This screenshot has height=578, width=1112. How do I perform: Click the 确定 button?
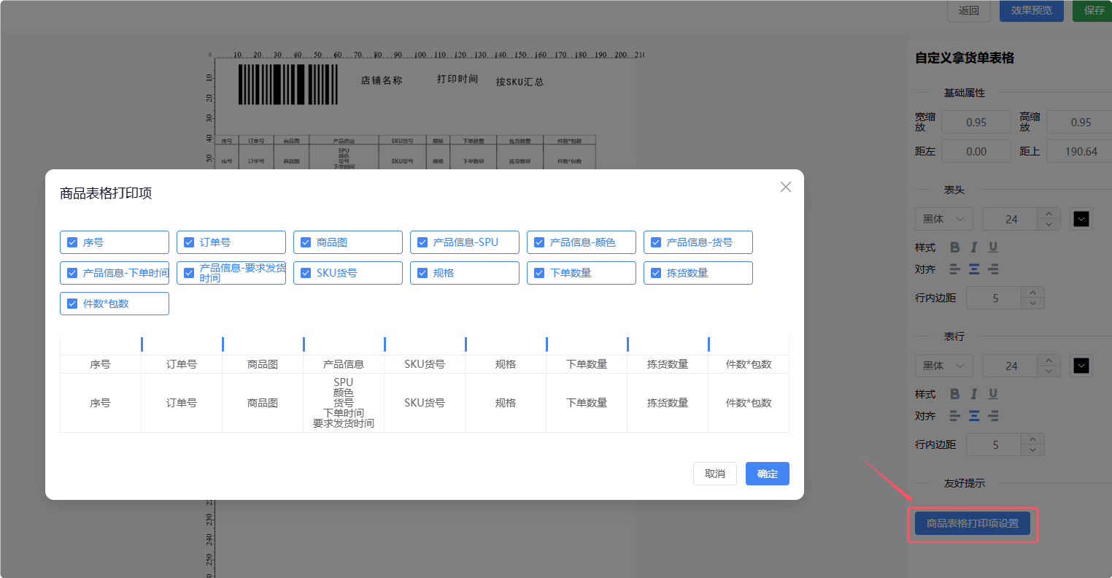(767, 474)
